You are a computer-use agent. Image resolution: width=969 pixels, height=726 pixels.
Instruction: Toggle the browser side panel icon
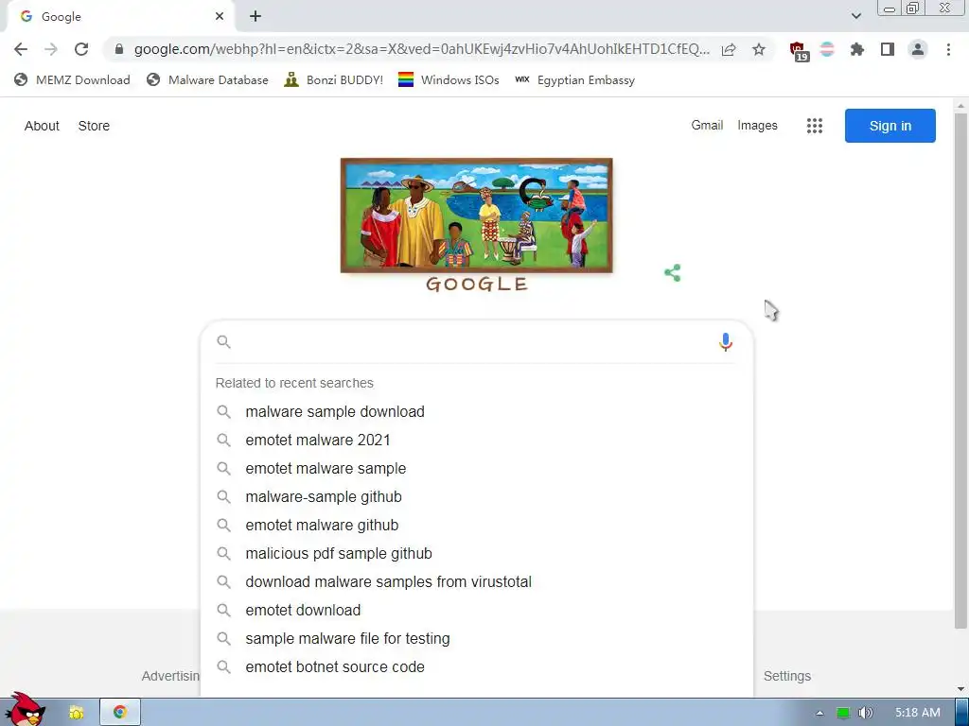(888, 49)
